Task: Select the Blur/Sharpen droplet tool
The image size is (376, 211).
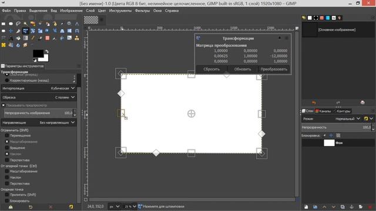Action: click(x=18, y=45)
